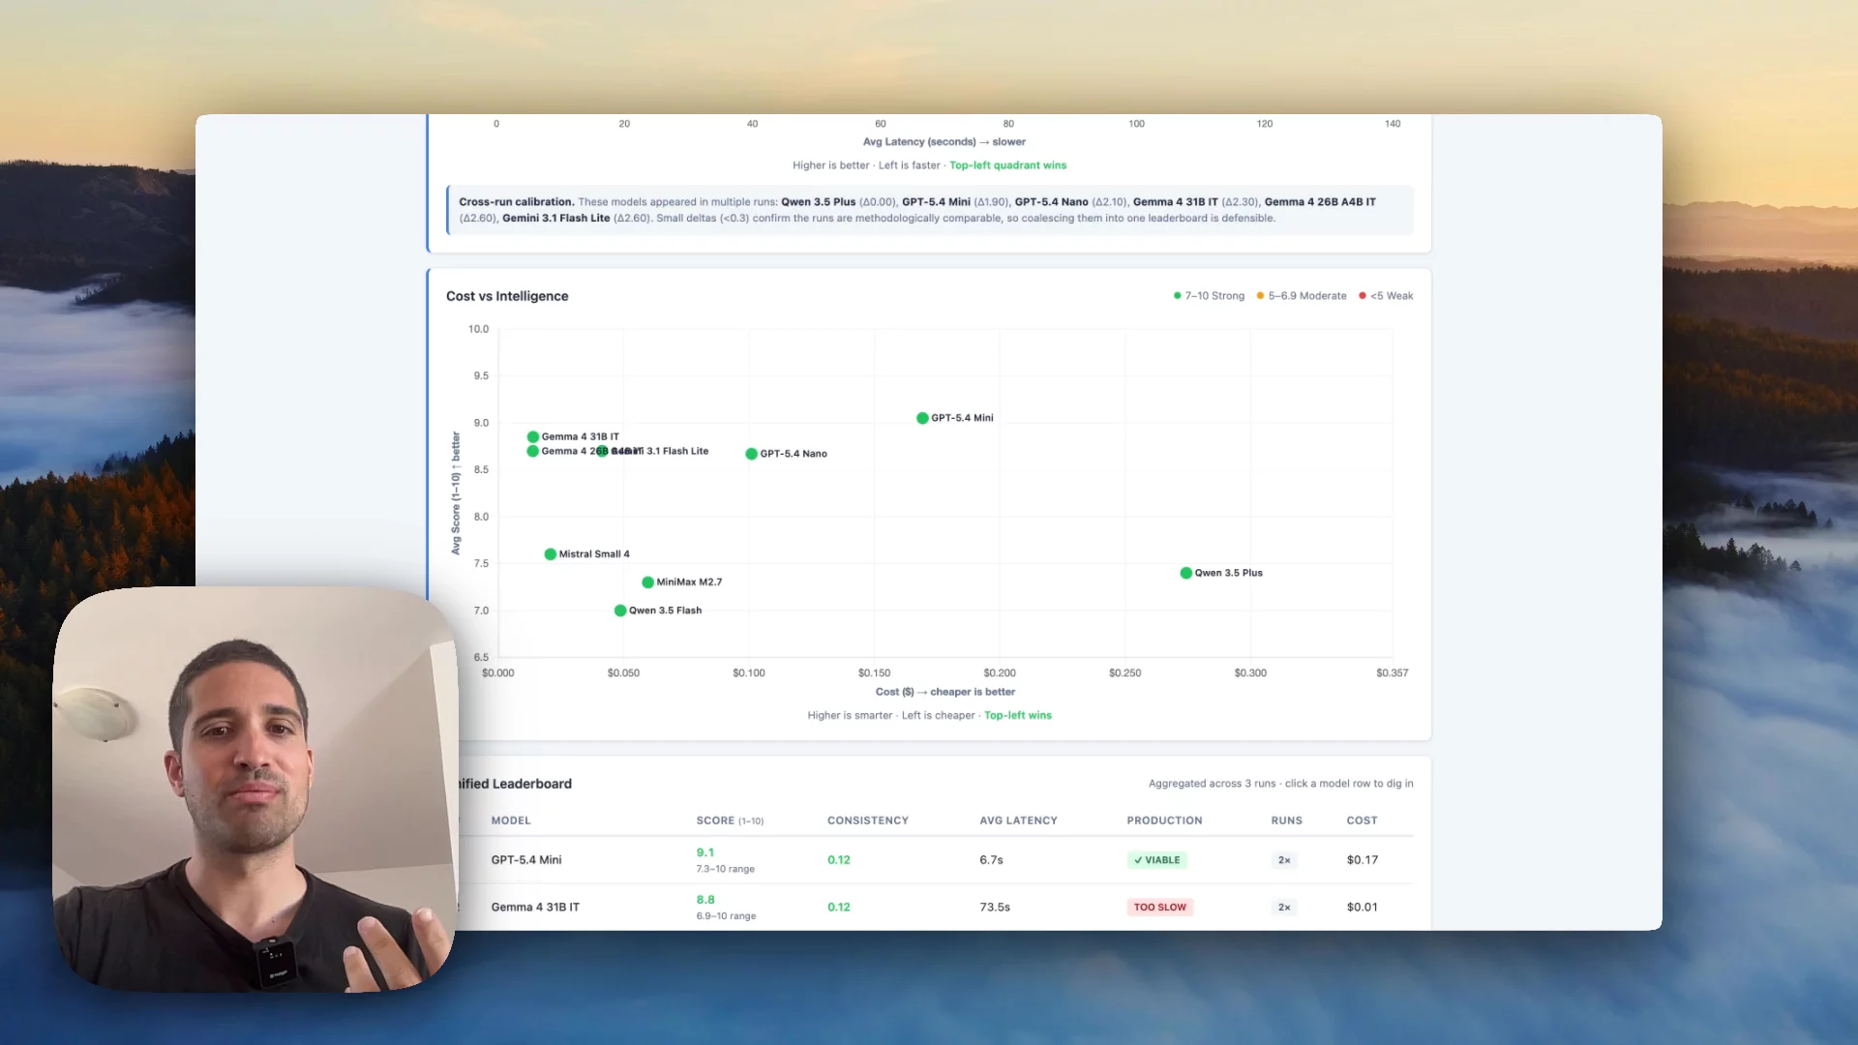Click the 73.5s latency value
Screen dimensions: 1858x1045
[x=995, y=908]
